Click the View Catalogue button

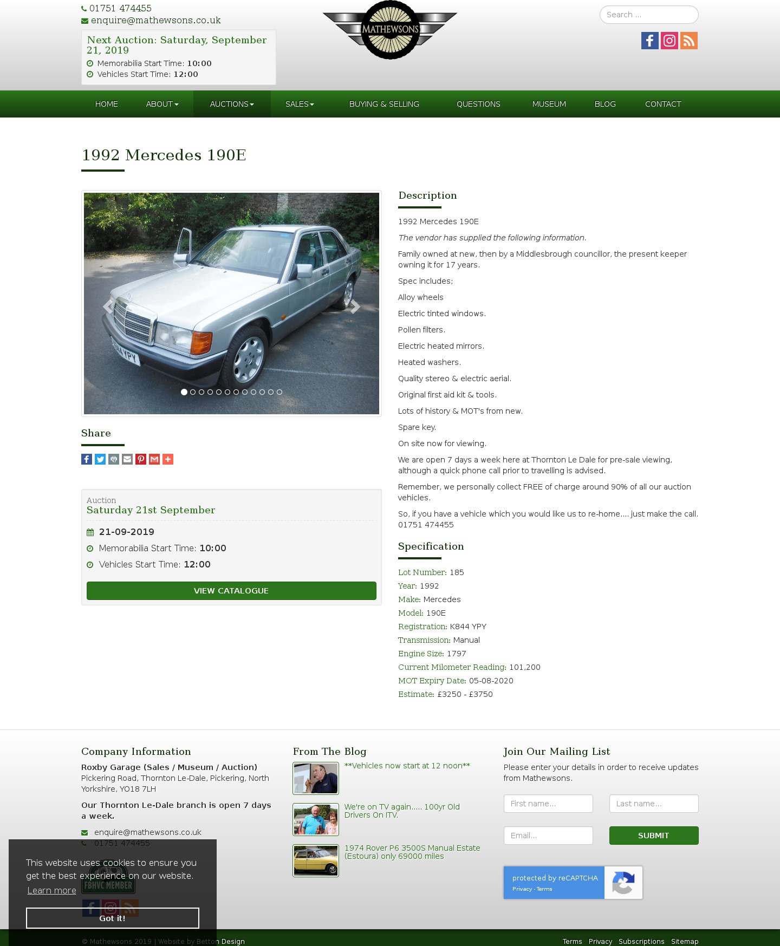pos(231,591)
